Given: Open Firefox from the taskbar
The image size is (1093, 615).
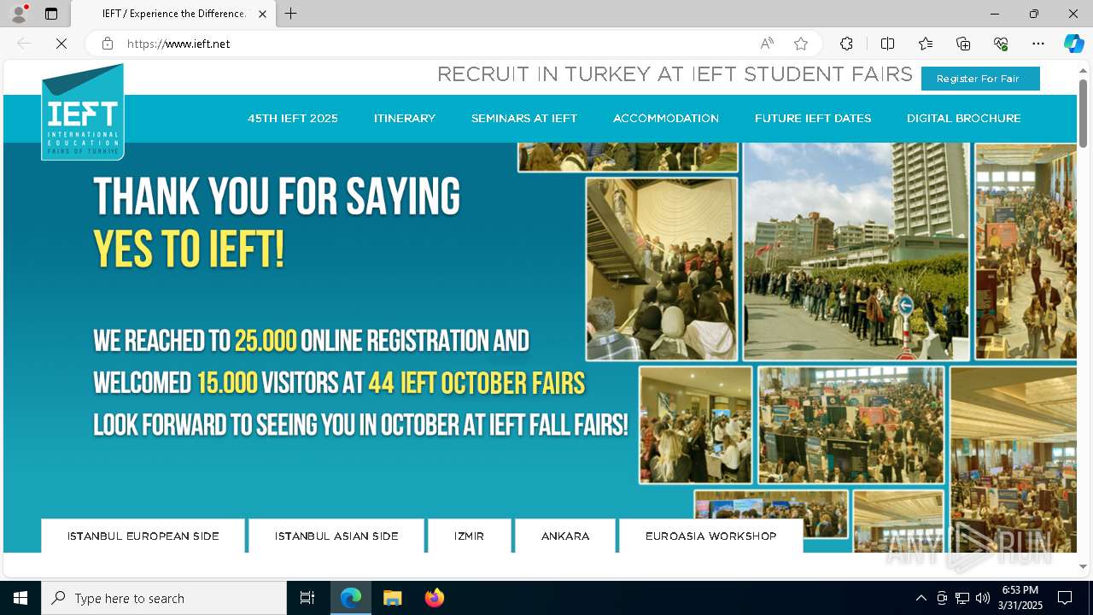Looking at the screenshot, I should tap(434, 598).
